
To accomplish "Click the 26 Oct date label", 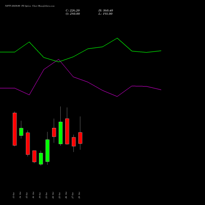I will [x=66, y=195].
